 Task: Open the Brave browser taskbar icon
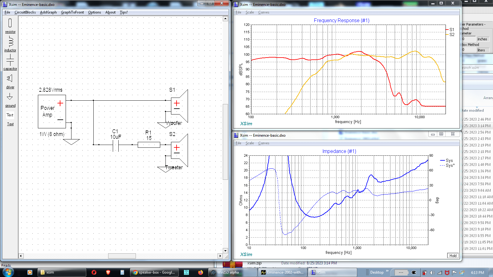pos(108,272)
